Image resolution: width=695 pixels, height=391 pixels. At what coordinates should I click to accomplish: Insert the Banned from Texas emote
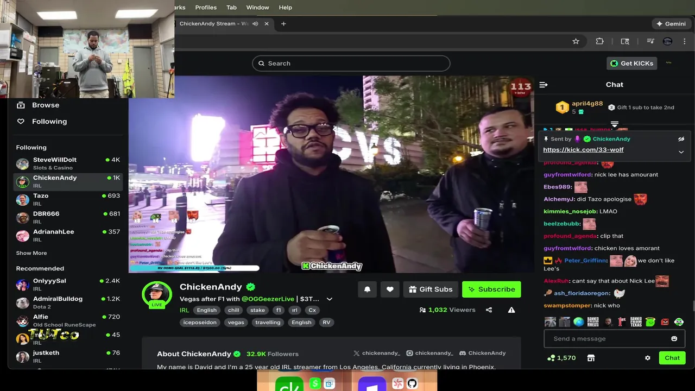(x=636, y=321)
